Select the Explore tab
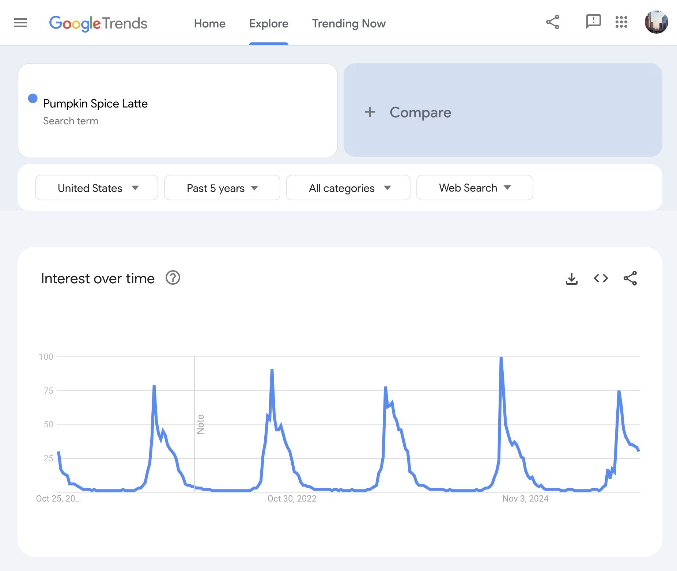677x571 pixels. point(269,24)
